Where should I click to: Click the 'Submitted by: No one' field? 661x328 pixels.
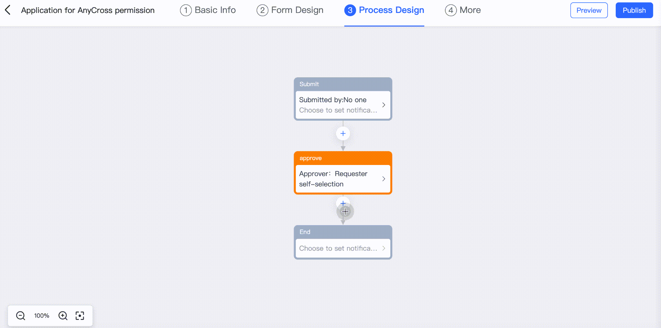pos(333,100)
